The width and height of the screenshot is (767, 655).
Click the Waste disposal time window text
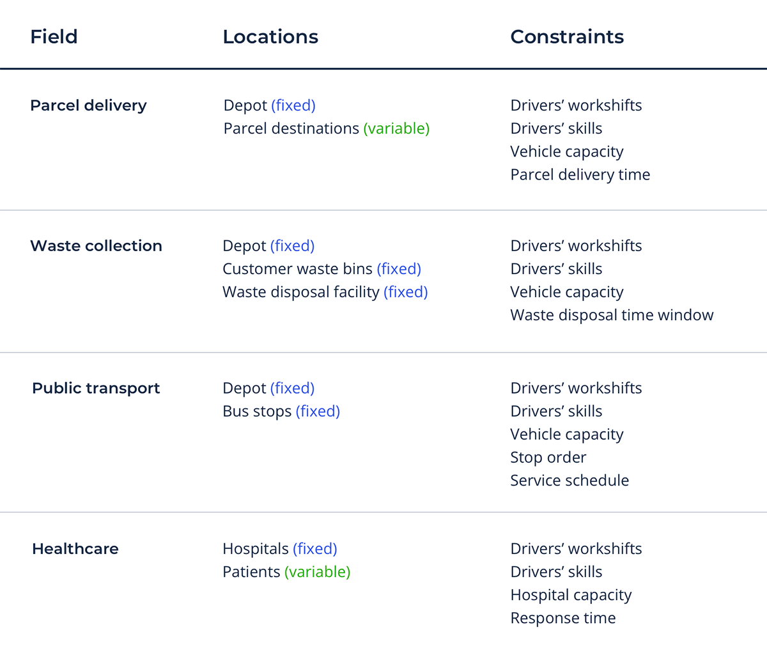click(612, 315)
